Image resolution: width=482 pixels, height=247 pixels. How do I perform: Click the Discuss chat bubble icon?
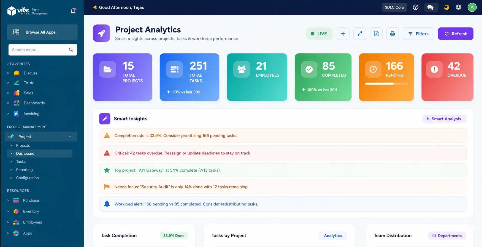[x=17, y=73]
